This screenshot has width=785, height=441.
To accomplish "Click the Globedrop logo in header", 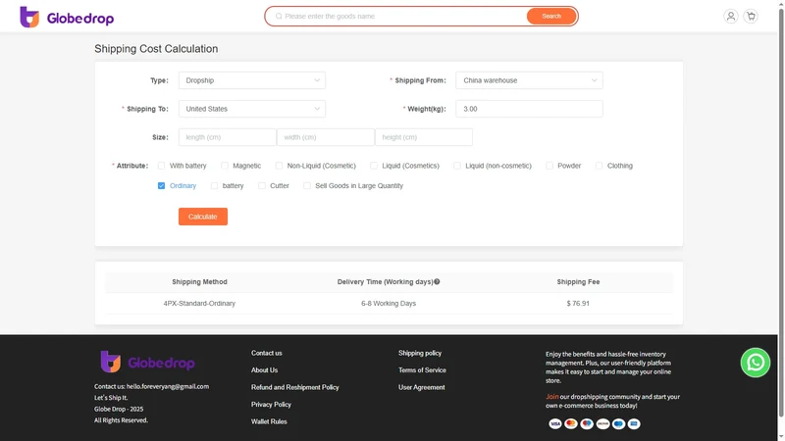I will (67, 17).
